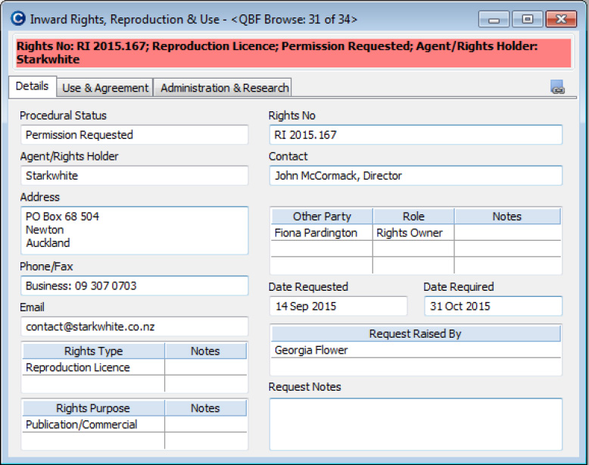Click the Procedural Status field
Image resolution: width=589 pixels, height=465 pixels.
point(135,135)
